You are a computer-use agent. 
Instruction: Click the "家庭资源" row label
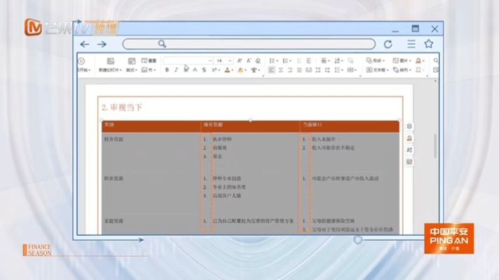tap(114, 221)
